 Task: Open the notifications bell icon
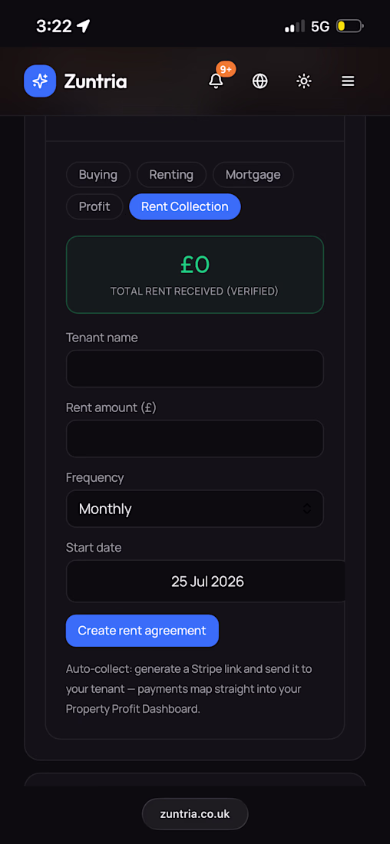[x=216, y=81]
